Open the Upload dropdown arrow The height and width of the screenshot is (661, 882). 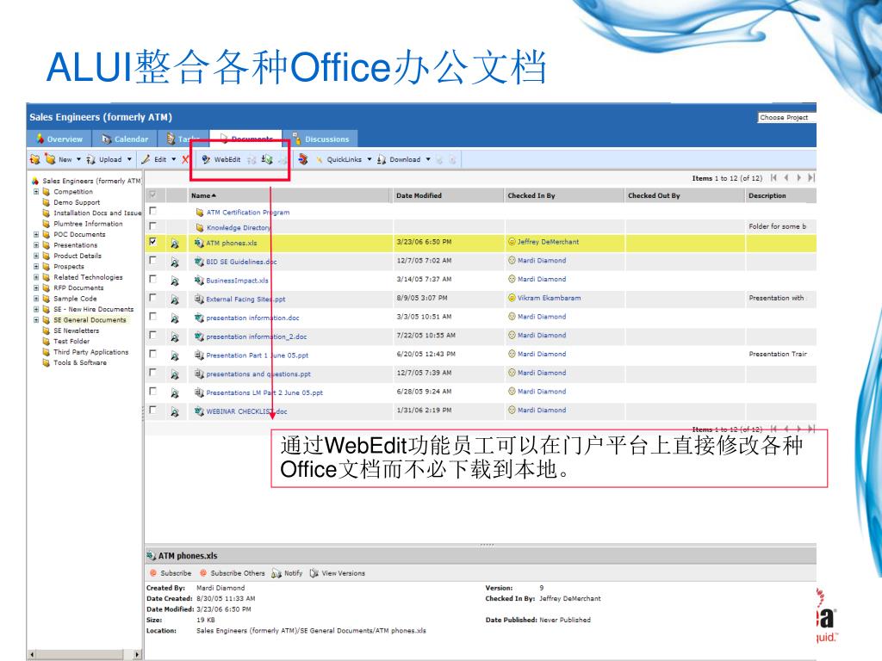129,159
